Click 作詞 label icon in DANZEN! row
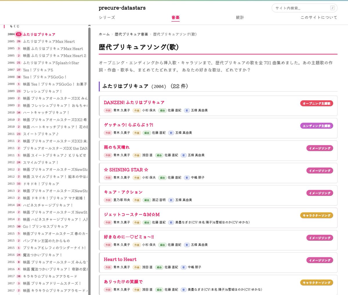Image resolution: width=348 pixels, height=295 pixels. coord(108,110)
